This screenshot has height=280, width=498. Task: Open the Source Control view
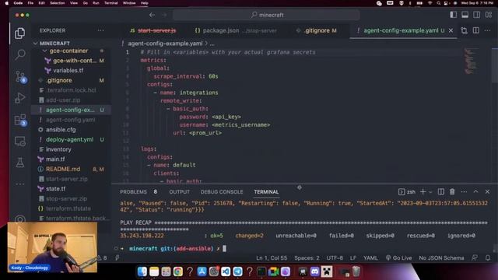20,76
